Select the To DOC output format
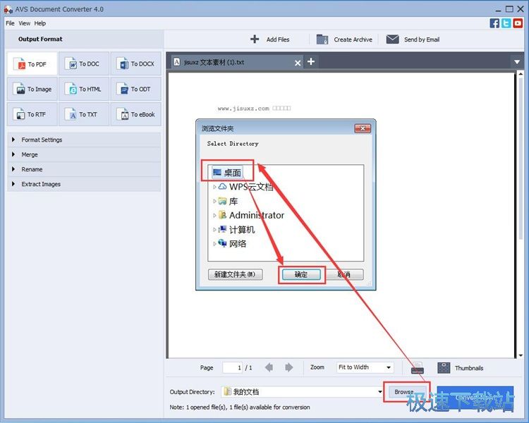Screen dimensions: 529x423 coord(84,63)
